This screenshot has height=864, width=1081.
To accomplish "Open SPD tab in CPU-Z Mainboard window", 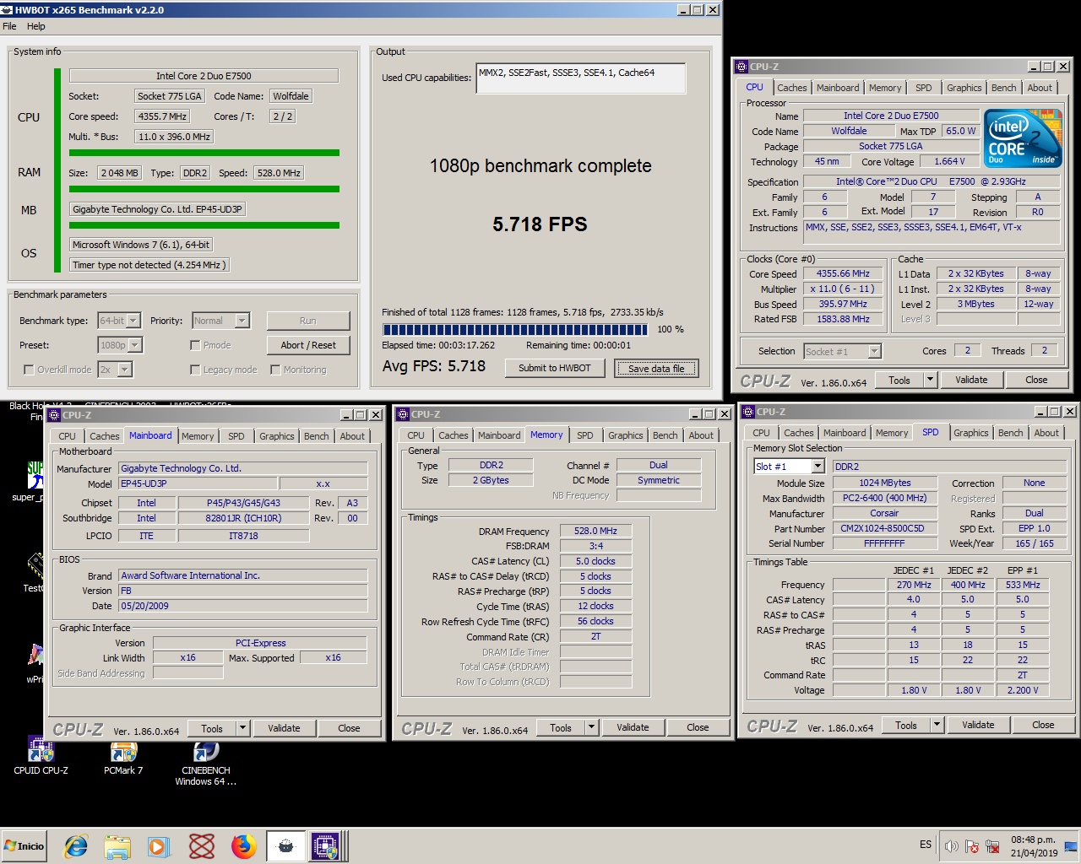I will 236,436.
